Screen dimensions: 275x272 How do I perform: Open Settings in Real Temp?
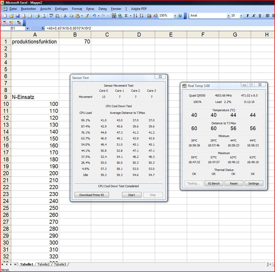click(254, 183)
